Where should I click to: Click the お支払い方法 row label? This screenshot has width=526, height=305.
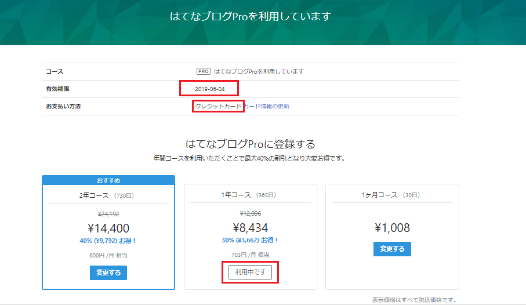click(63, 106)
